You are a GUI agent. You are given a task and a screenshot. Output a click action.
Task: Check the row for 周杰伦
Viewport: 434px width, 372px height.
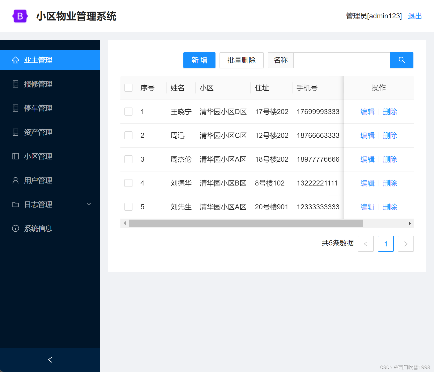click(x=128, y=159)
